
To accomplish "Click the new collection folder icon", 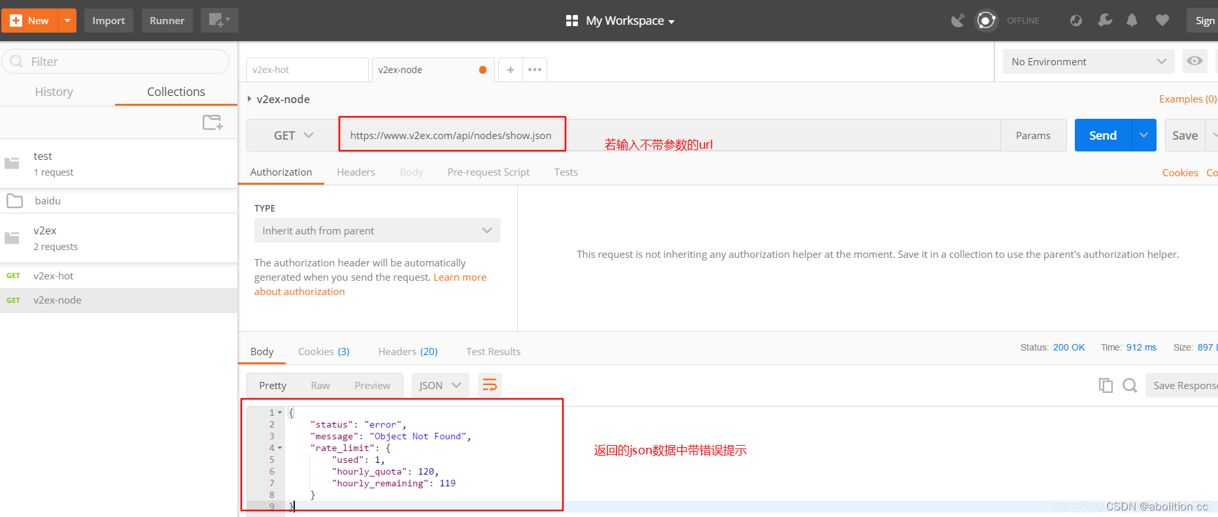I will point(212,122).
